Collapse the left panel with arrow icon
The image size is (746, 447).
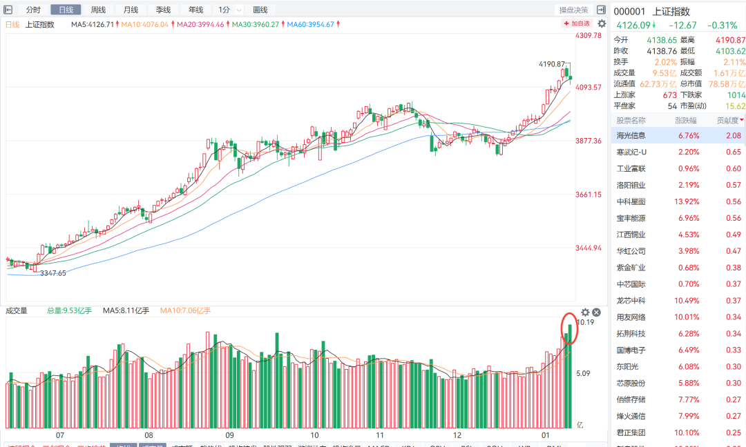coord(8,10)
